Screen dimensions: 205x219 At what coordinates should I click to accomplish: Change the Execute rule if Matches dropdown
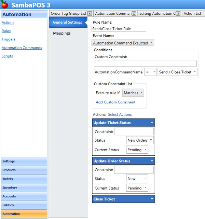pos(133,93)
